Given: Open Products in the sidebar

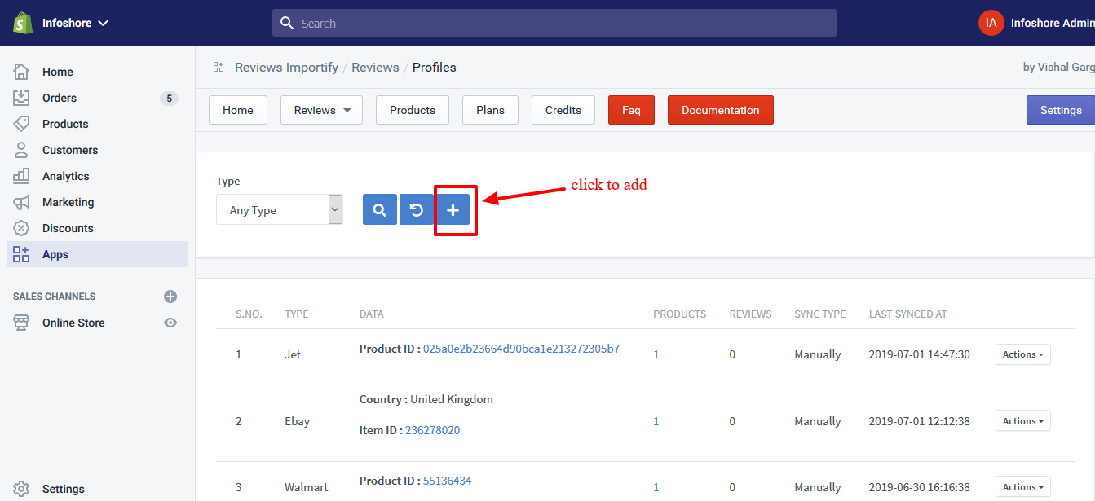Looking at the screenshot, I should (x=65, y=124).
